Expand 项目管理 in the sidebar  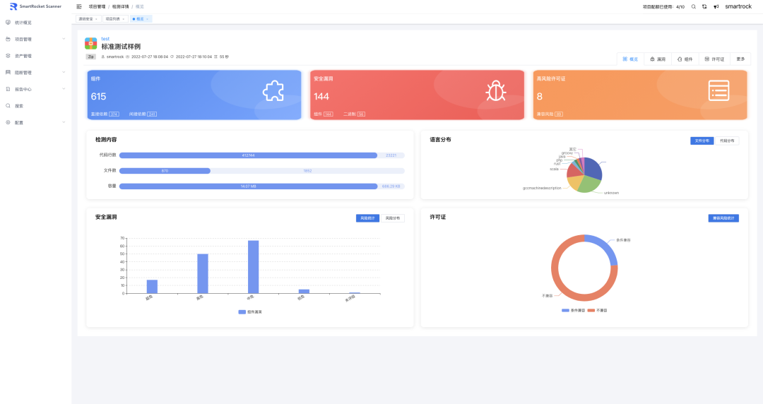23,40
